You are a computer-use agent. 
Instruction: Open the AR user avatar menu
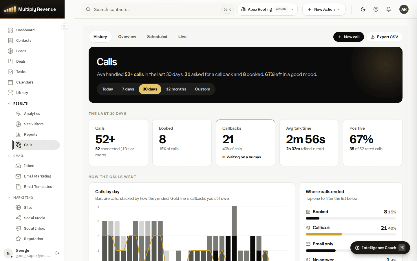coord(404,9)
